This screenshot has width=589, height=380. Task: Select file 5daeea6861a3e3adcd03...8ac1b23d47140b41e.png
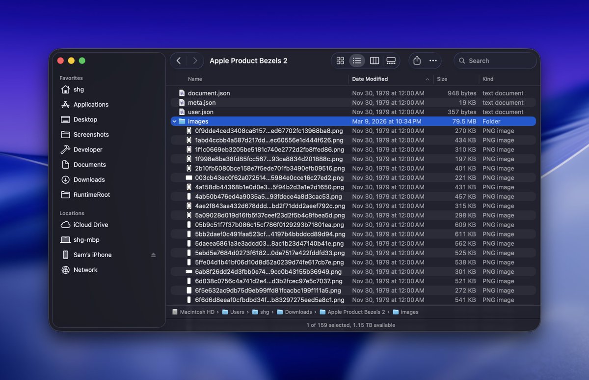[353, 243]
